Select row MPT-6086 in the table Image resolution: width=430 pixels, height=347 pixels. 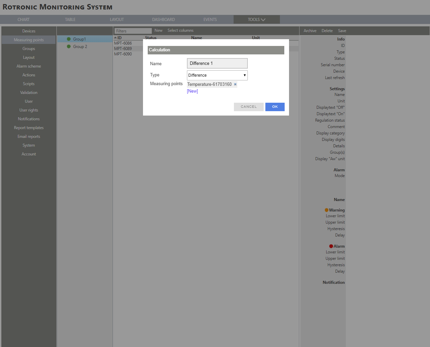pyautogui.click(x=123, y=43)
